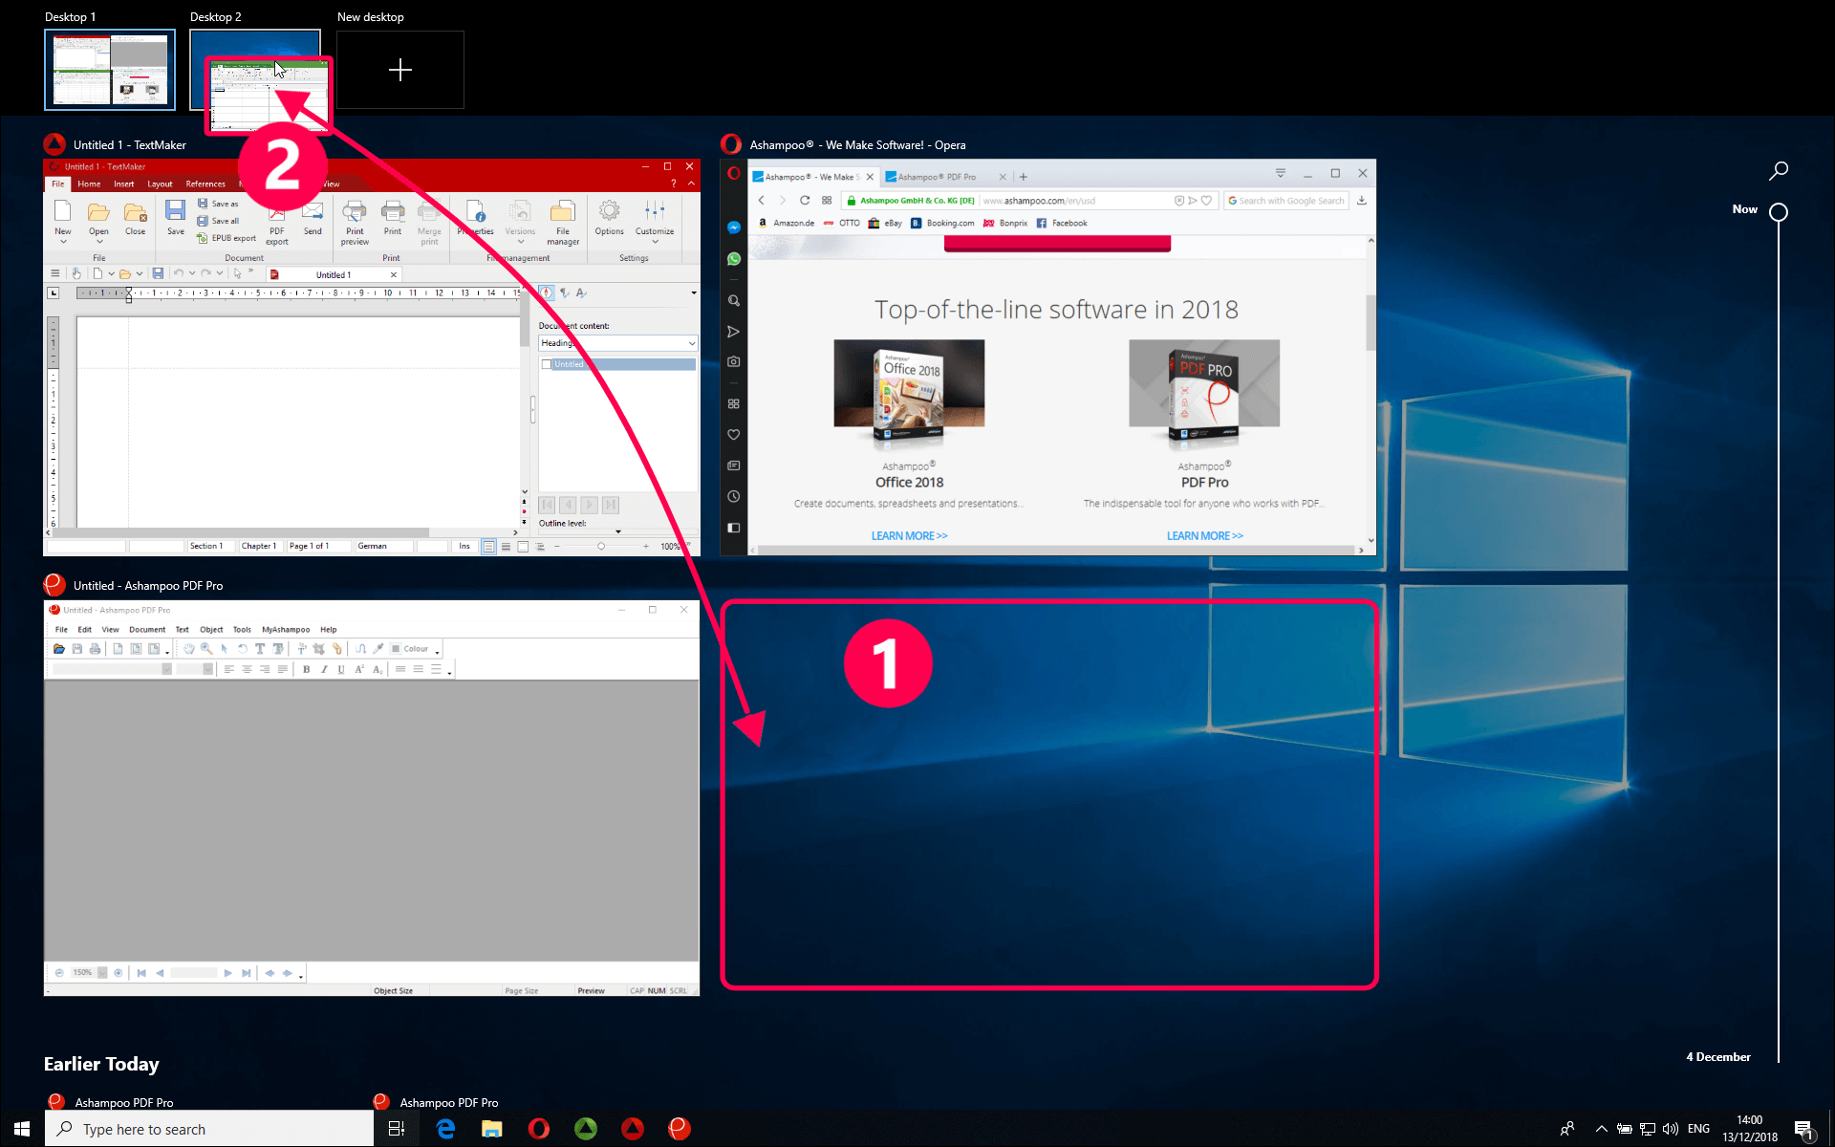Click the Close document folder icon in TextMaker
Viewport: 1835px width, 1147px height.
tap(135, 211)
